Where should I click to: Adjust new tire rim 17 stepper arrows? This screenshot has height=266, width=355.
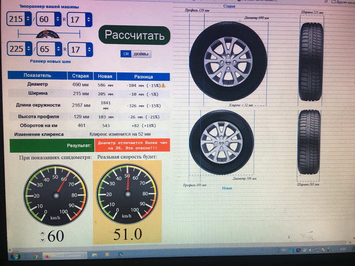click(89, 49)
